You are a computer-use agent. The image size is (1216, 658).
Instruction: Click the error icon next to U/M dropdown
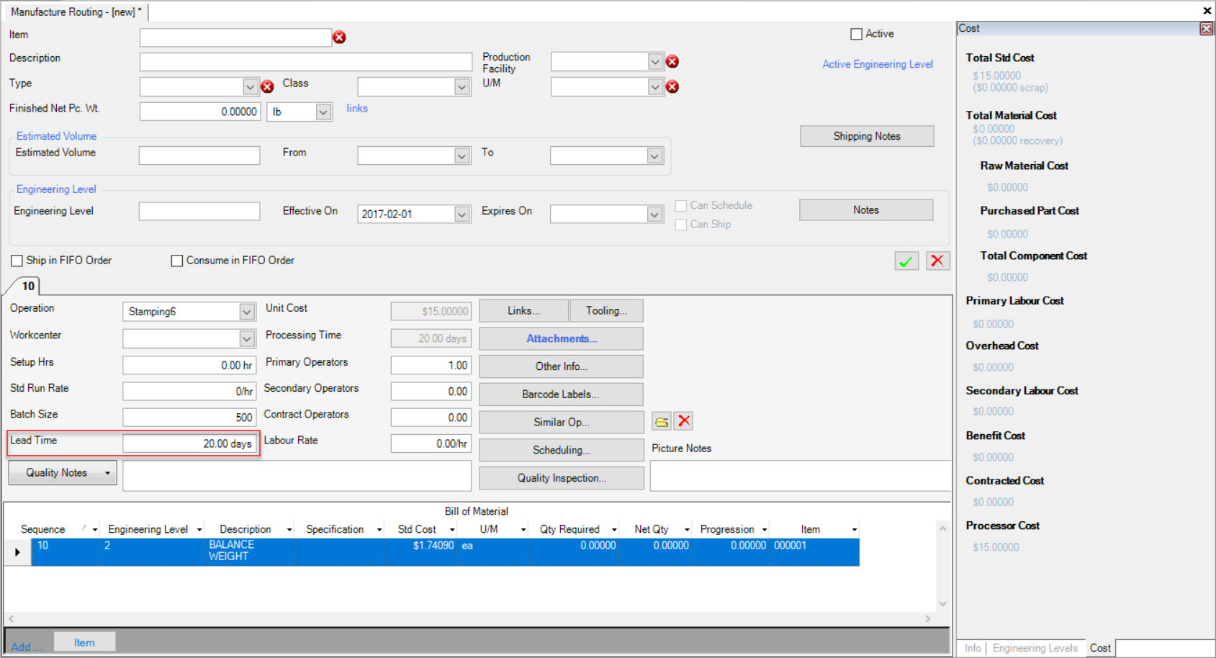[672, 87]
